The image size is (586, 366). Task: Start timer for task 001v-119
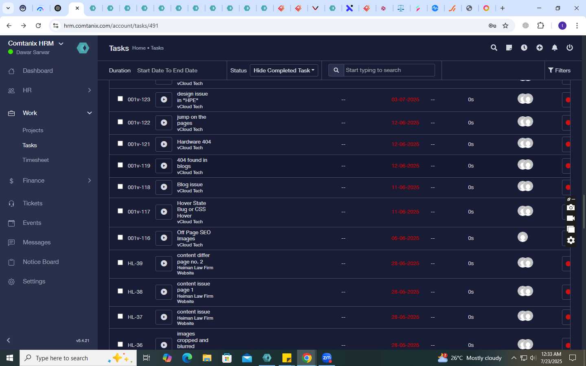pyautogui.click(x=164, y=166)
